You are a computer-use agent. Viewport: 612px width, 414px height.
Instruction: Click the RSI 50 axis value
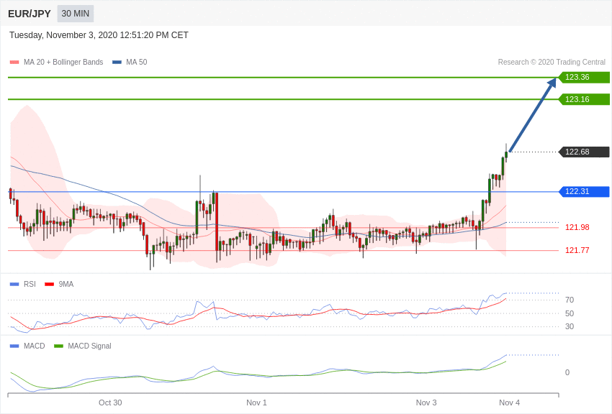click(x=570, y=313)
